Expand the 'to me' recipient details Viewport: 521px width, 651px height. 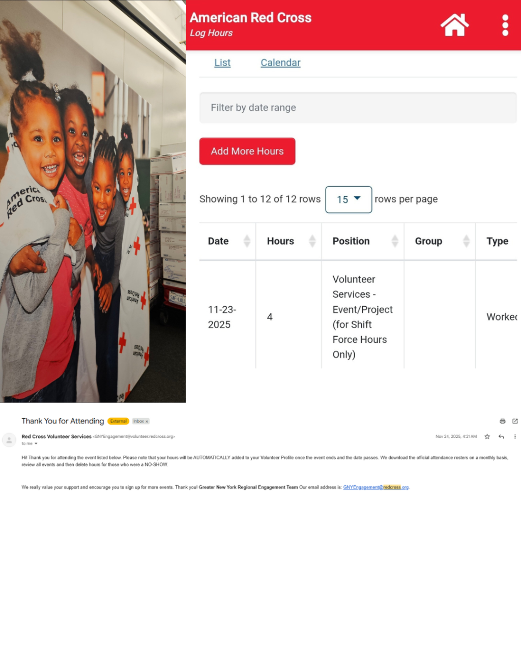click(30, 443)
